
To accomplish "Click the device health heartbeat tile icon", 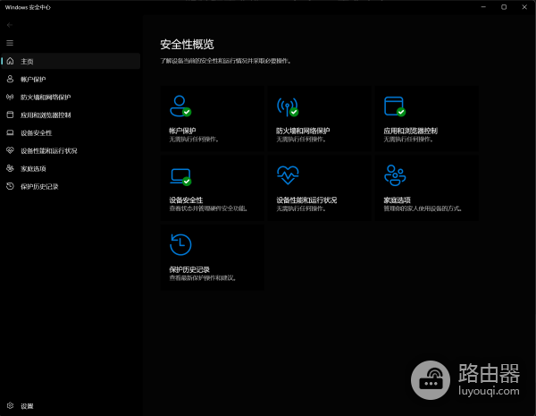I will 288,175.
